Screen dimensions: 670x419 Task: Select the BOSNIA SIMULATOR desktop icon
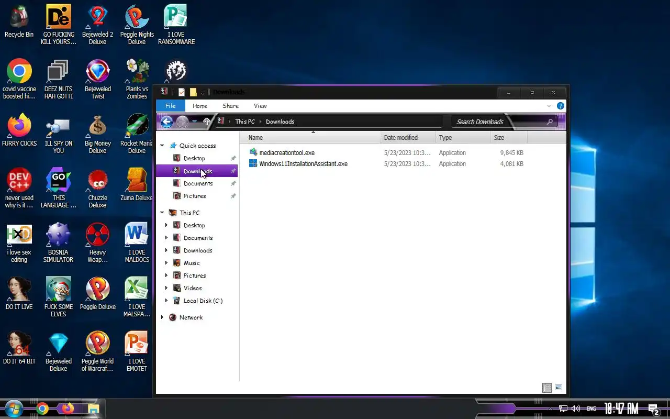[58, 243]
